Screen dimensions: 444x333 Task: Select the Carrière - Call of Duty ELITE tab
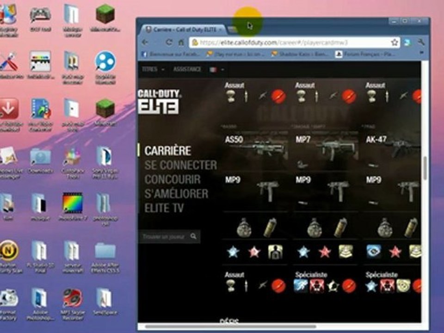click(x=185, y=30)
